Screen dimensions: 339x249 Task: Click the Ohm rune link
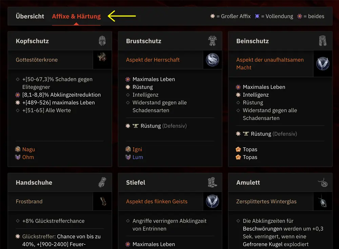(28, 157)
